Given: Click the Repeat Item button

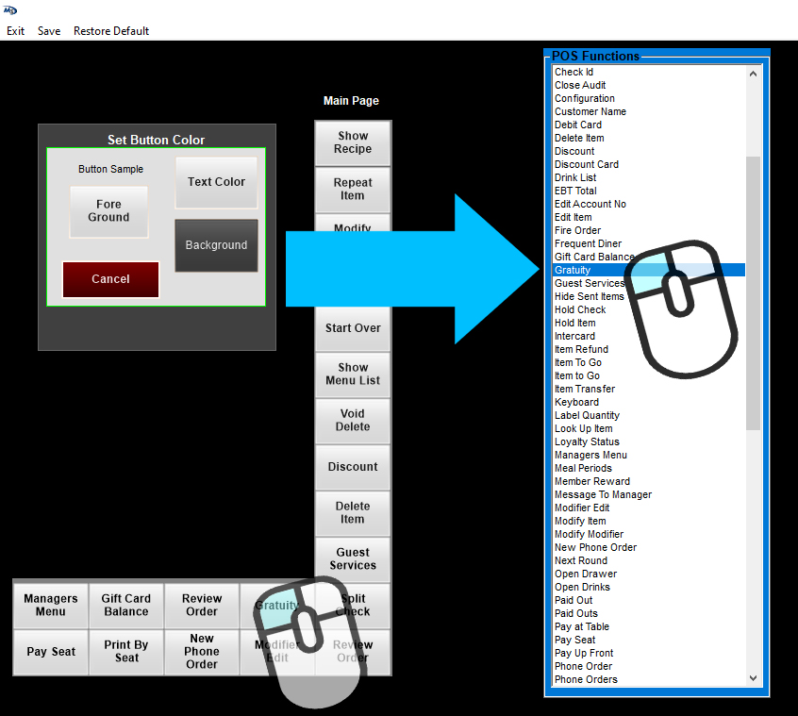Looking at the screenshot, I should pos(353,190).
